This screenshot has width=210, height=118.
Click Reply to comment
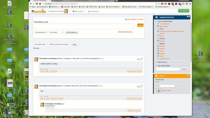(x=134, y=110)
